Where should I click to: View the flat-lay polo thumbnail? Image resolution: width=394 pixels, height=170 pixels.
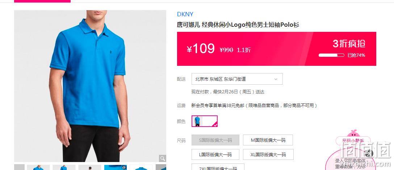141,167
